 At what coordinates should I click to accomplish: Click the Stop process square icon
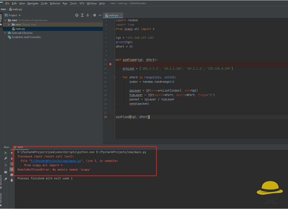[x=6, y=165]
